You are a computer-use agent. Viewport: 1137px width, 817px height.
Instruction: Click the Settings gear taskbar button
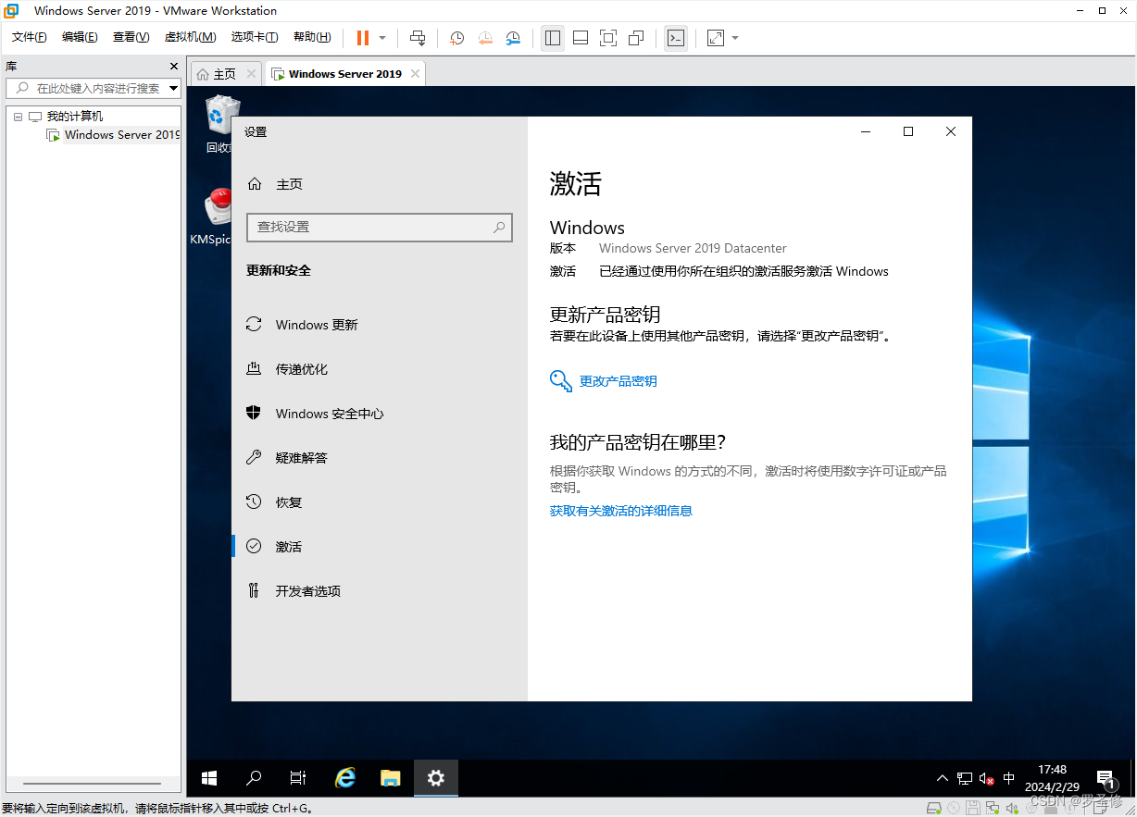(436, 778)
